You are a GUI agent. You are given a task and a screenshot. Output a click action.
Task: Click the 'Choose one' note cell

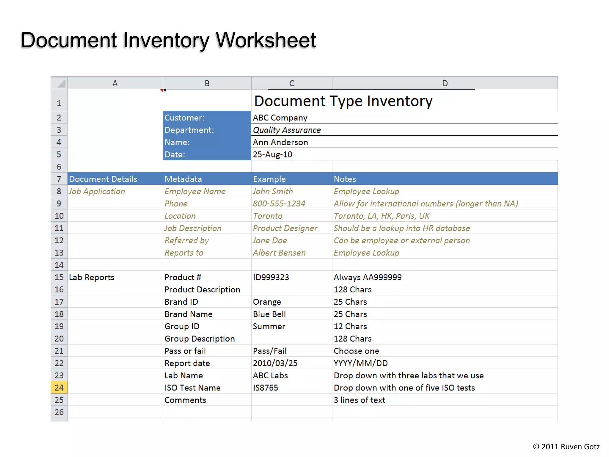pos(445,351)
